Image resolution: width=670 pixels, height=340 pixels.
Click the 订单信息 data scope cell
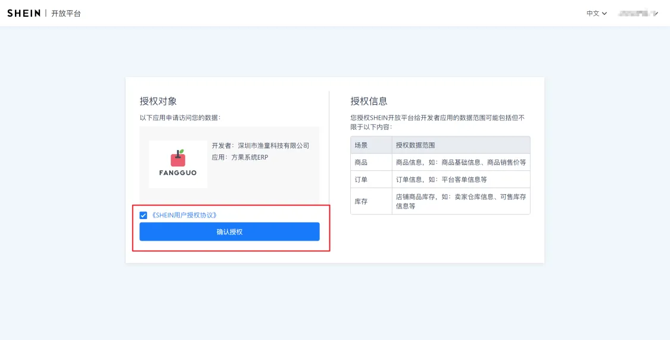(461, 179)
